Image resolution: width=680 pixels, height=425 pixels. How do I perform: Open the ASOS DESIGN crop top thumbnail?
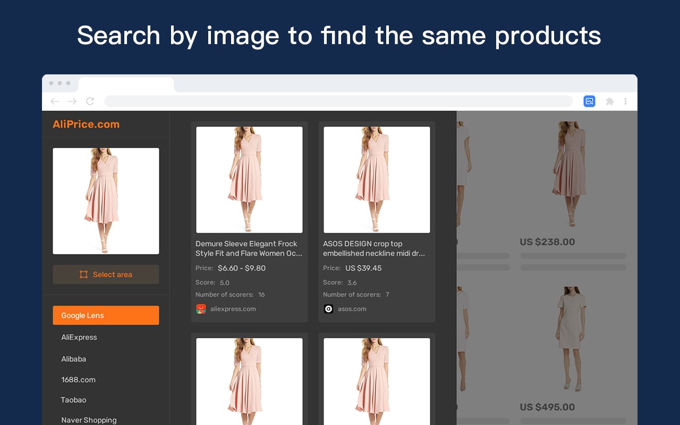click(377, 180)
